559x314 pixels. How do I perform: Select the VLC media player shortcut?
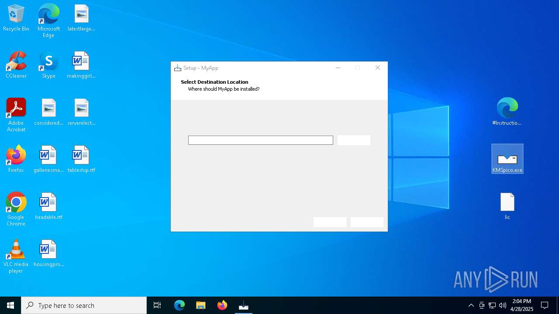pos(16,256)
